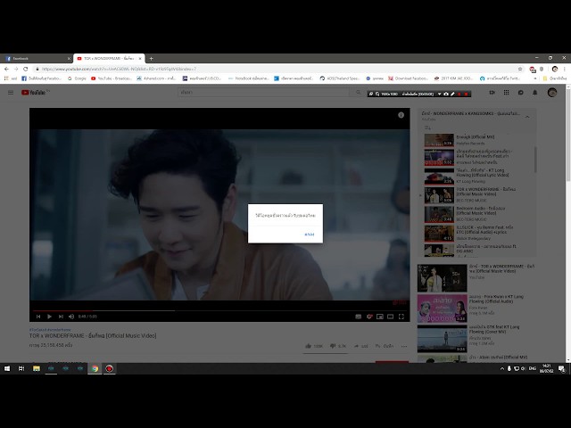Click the Save to playlist button
Screen dimensions: 571x428
click(x=385, y=346)
